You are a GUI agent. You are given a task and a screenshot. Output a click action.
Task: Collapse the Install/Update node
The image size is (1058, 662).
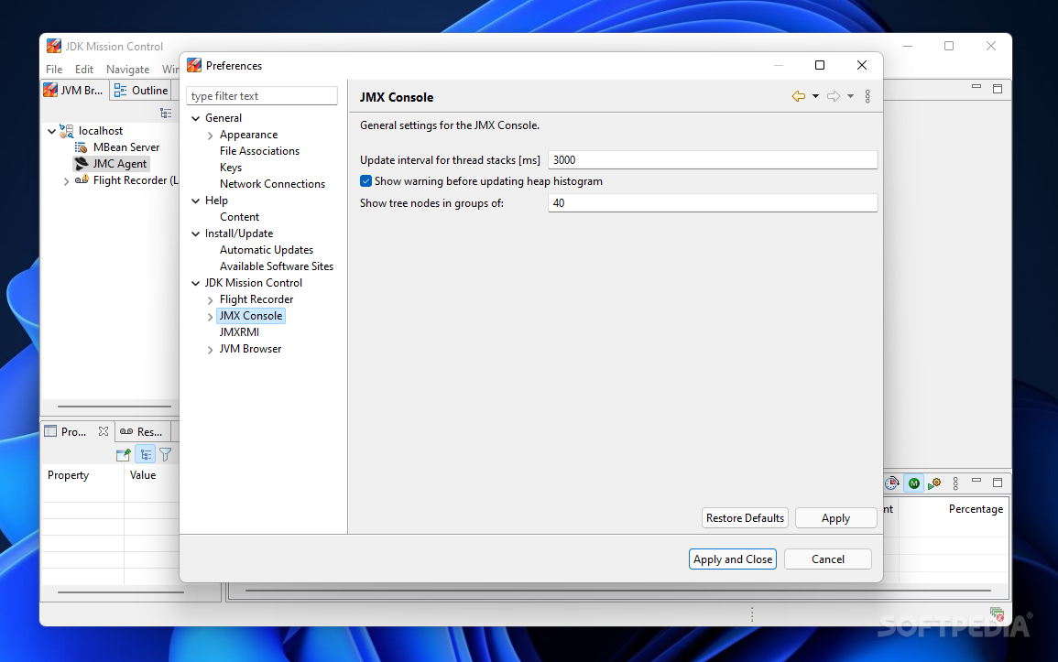pyautogui.click(x=196, y=233)
